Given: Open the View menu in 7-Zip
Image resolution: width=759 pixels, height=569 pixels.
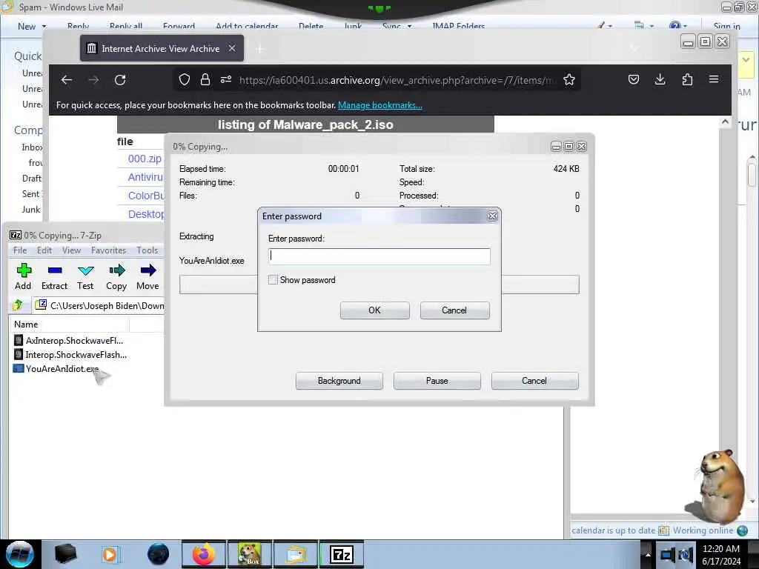Looking at the screenshot, I should click(71, 250).
